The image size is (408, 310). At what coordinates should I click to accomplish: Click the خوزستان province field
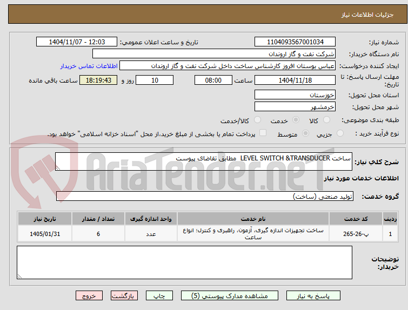pyautogui.click(x=295, y=95)
